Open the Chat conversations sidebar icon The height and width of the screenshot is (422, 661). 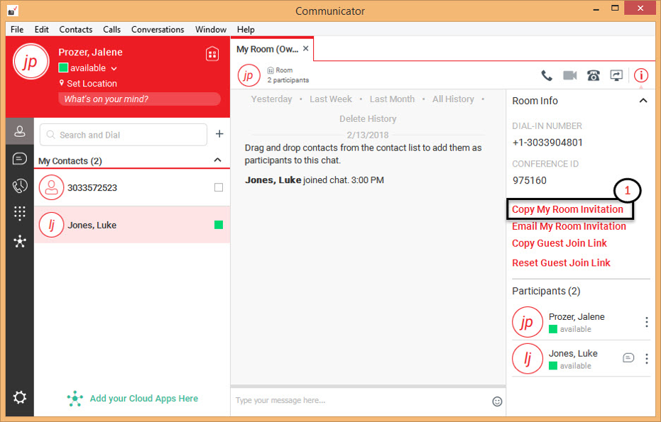point(19,158)
